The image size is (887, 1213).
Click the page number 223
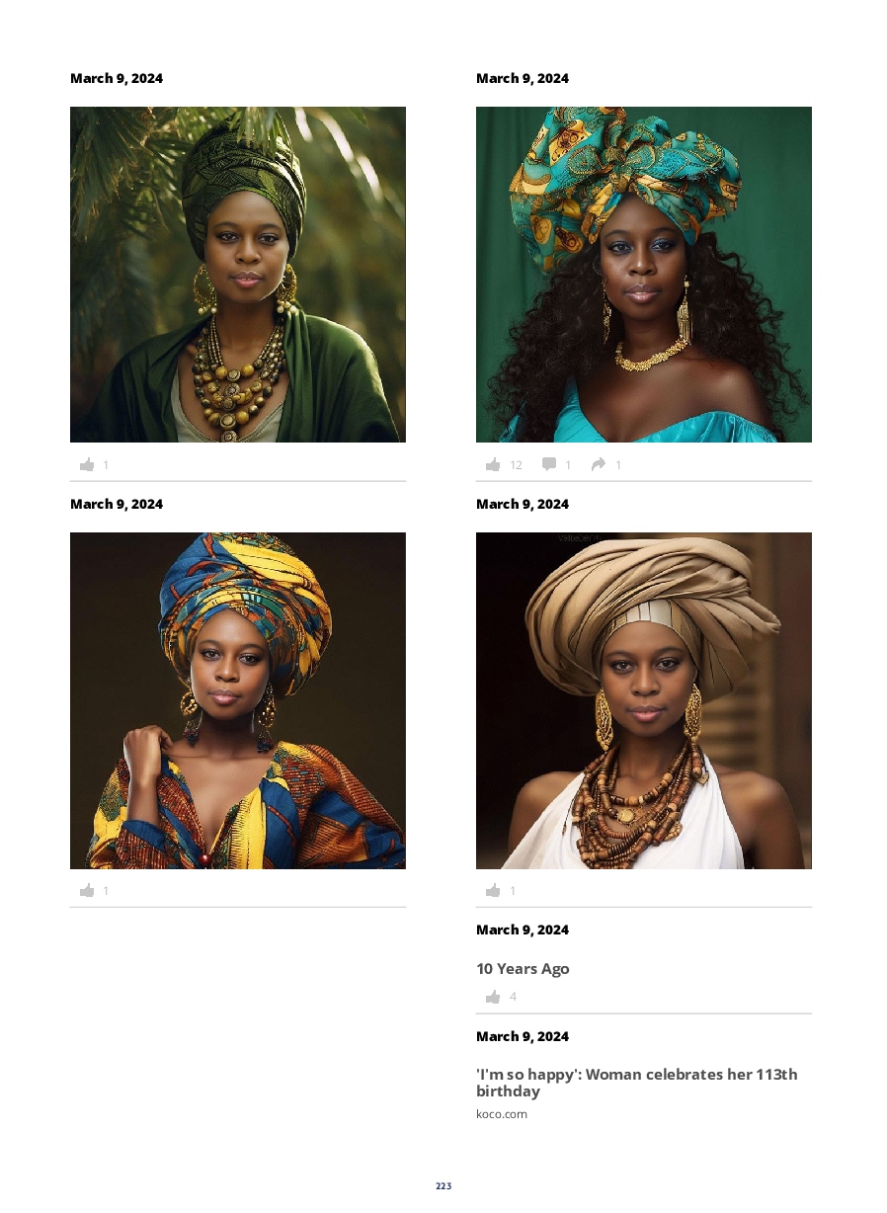click(x=443, y=1186)
